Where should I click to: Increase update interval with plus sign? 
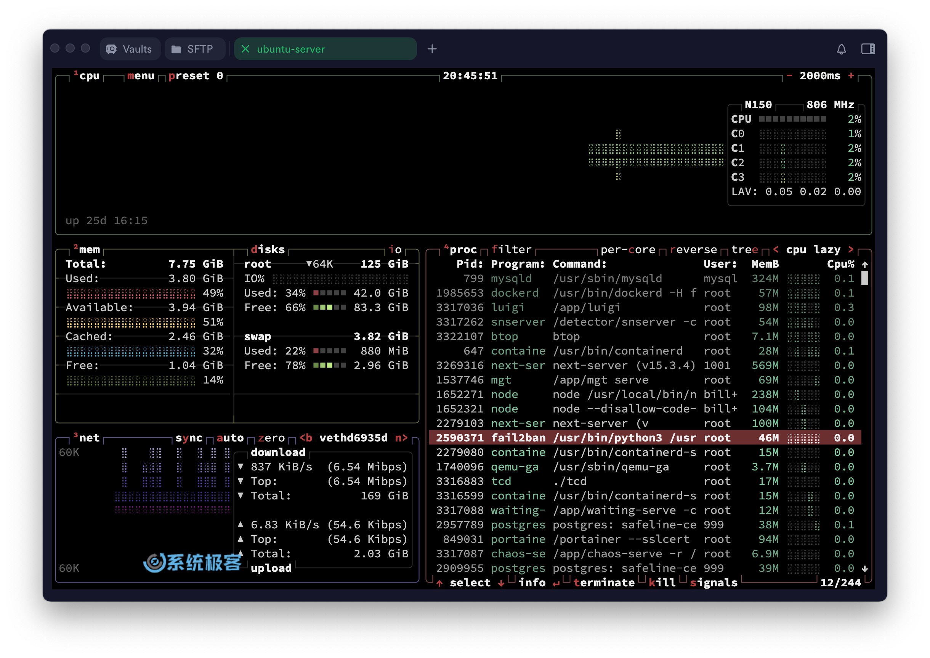coord(851,75)
